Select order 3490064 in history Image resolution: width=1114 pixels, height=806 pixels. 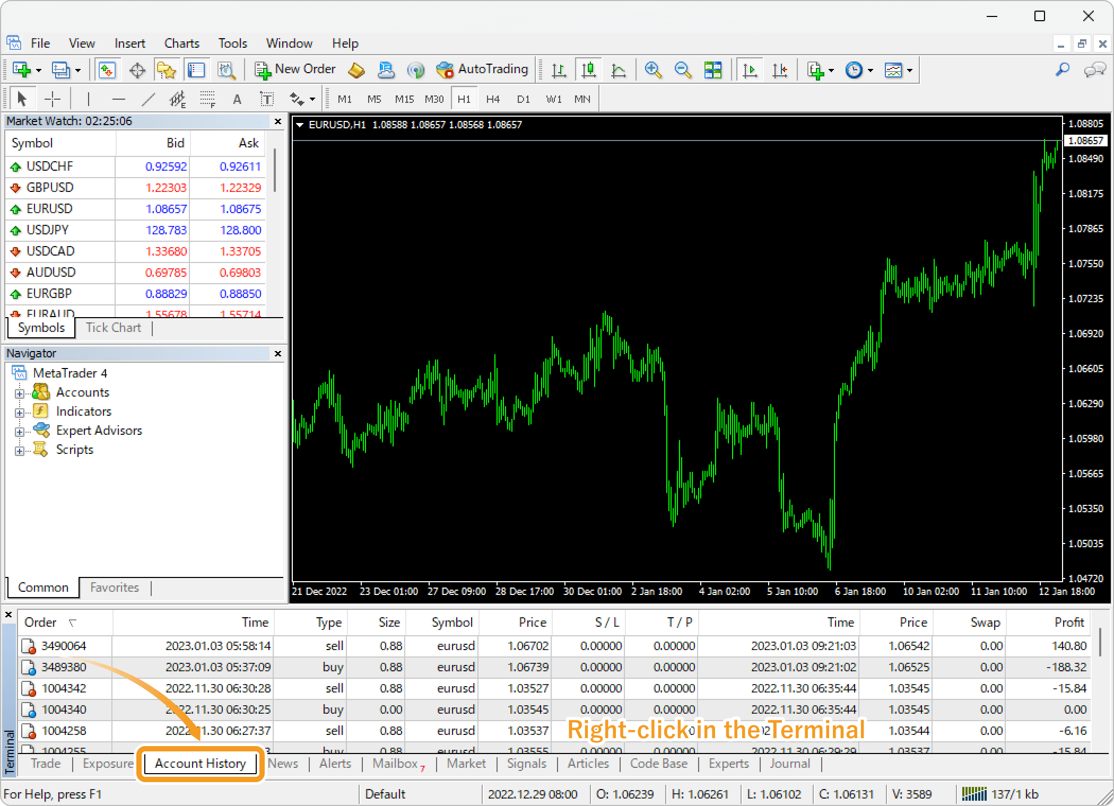point(554,646)
